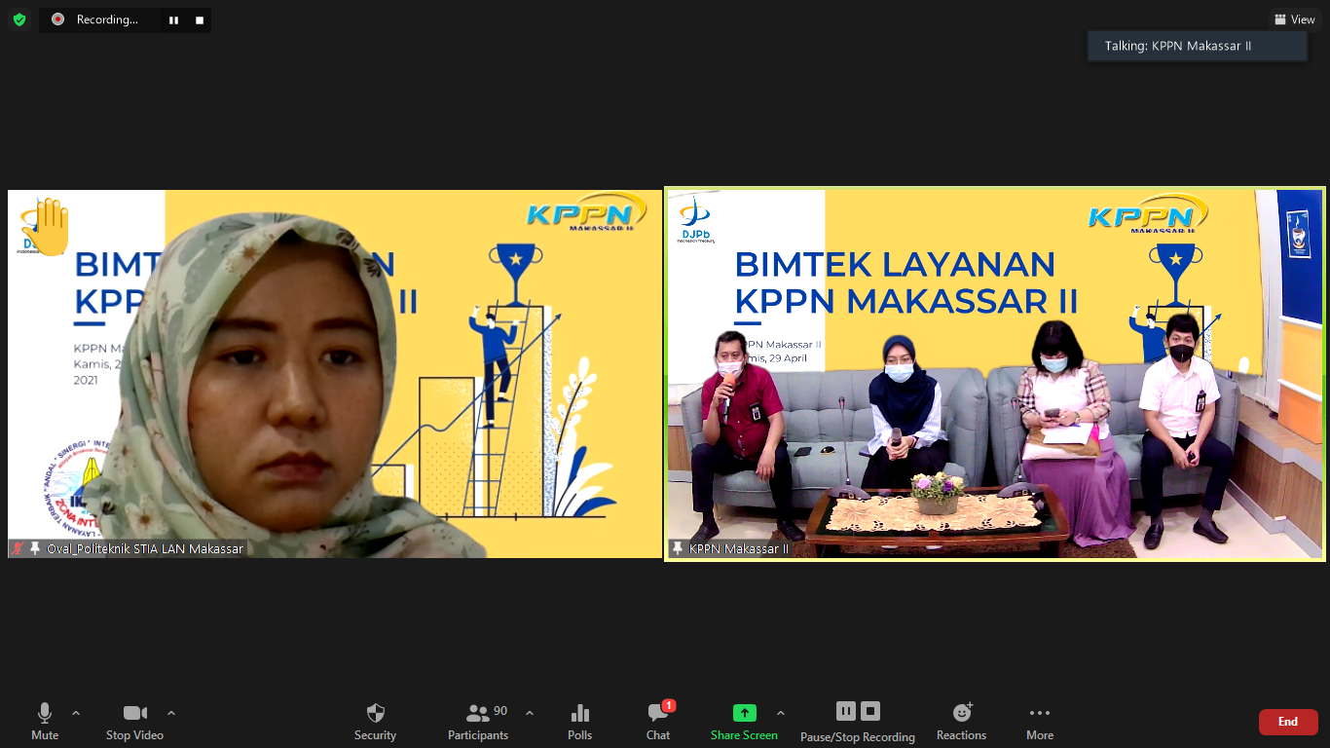Open Reactions menu

click(962, 722)
